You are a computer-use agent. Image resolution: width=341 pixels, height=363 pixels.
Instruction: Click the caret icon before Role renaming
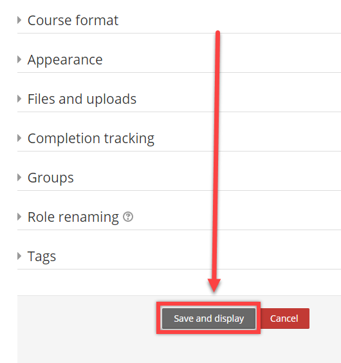(x=19, y=217)
